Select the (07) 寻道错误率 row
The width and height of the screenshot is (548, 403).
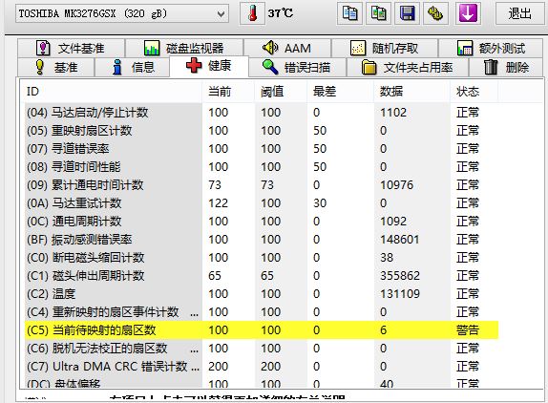pyautogui.click(x=262, y=149)
